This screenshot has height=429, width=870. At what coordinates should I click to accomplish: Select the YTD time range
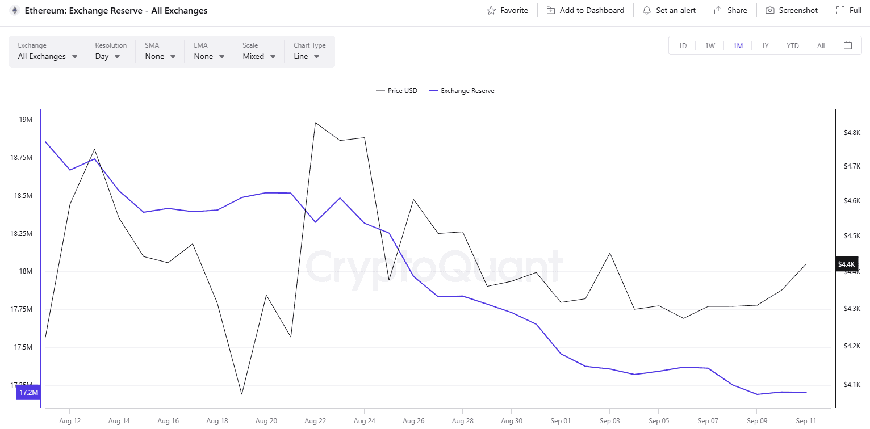coord(793,46)
